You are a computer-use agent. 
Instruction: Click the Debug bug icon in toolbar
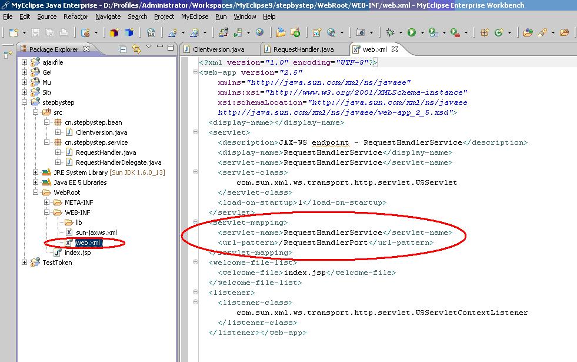[390, 33]
